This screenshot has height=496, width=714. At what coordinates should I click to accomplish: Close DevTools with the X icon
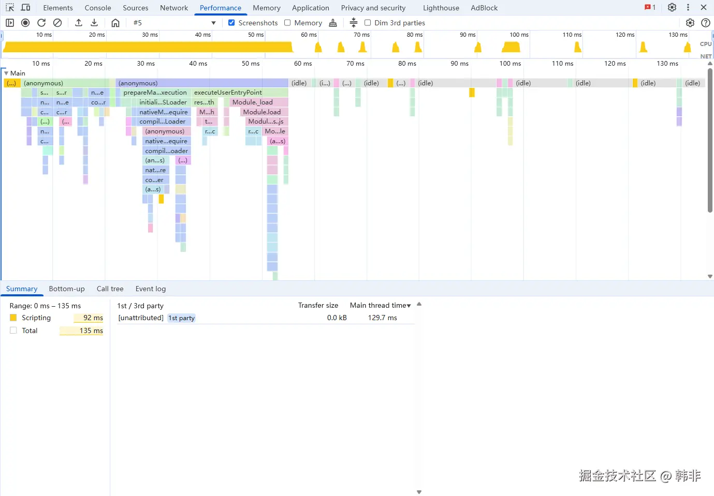(x=704, y=7)
